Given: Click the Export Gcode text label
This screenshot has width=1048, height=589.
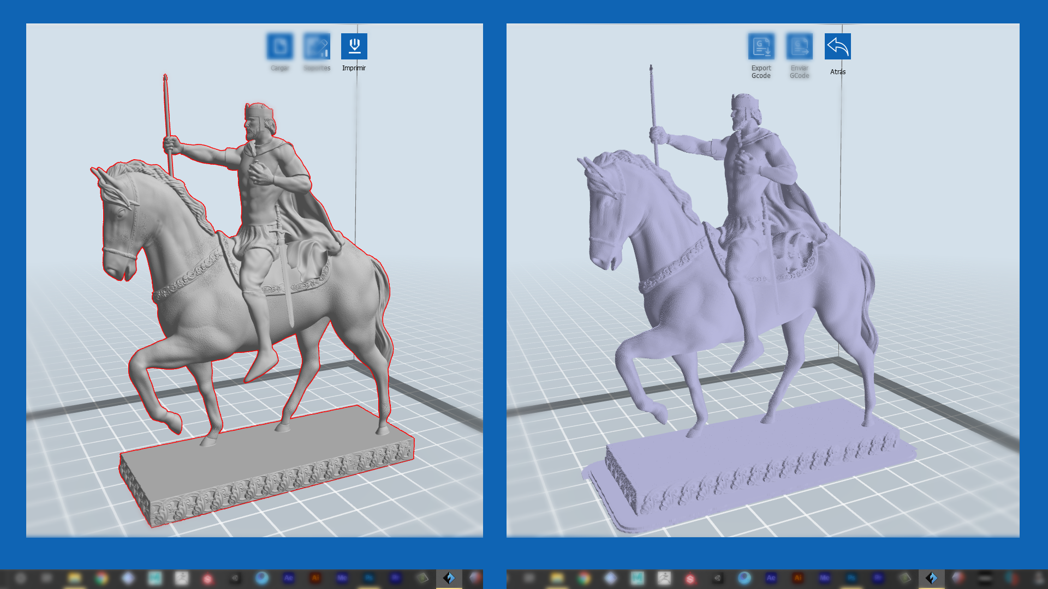Looking at the screenshot, I should point(761,72).
